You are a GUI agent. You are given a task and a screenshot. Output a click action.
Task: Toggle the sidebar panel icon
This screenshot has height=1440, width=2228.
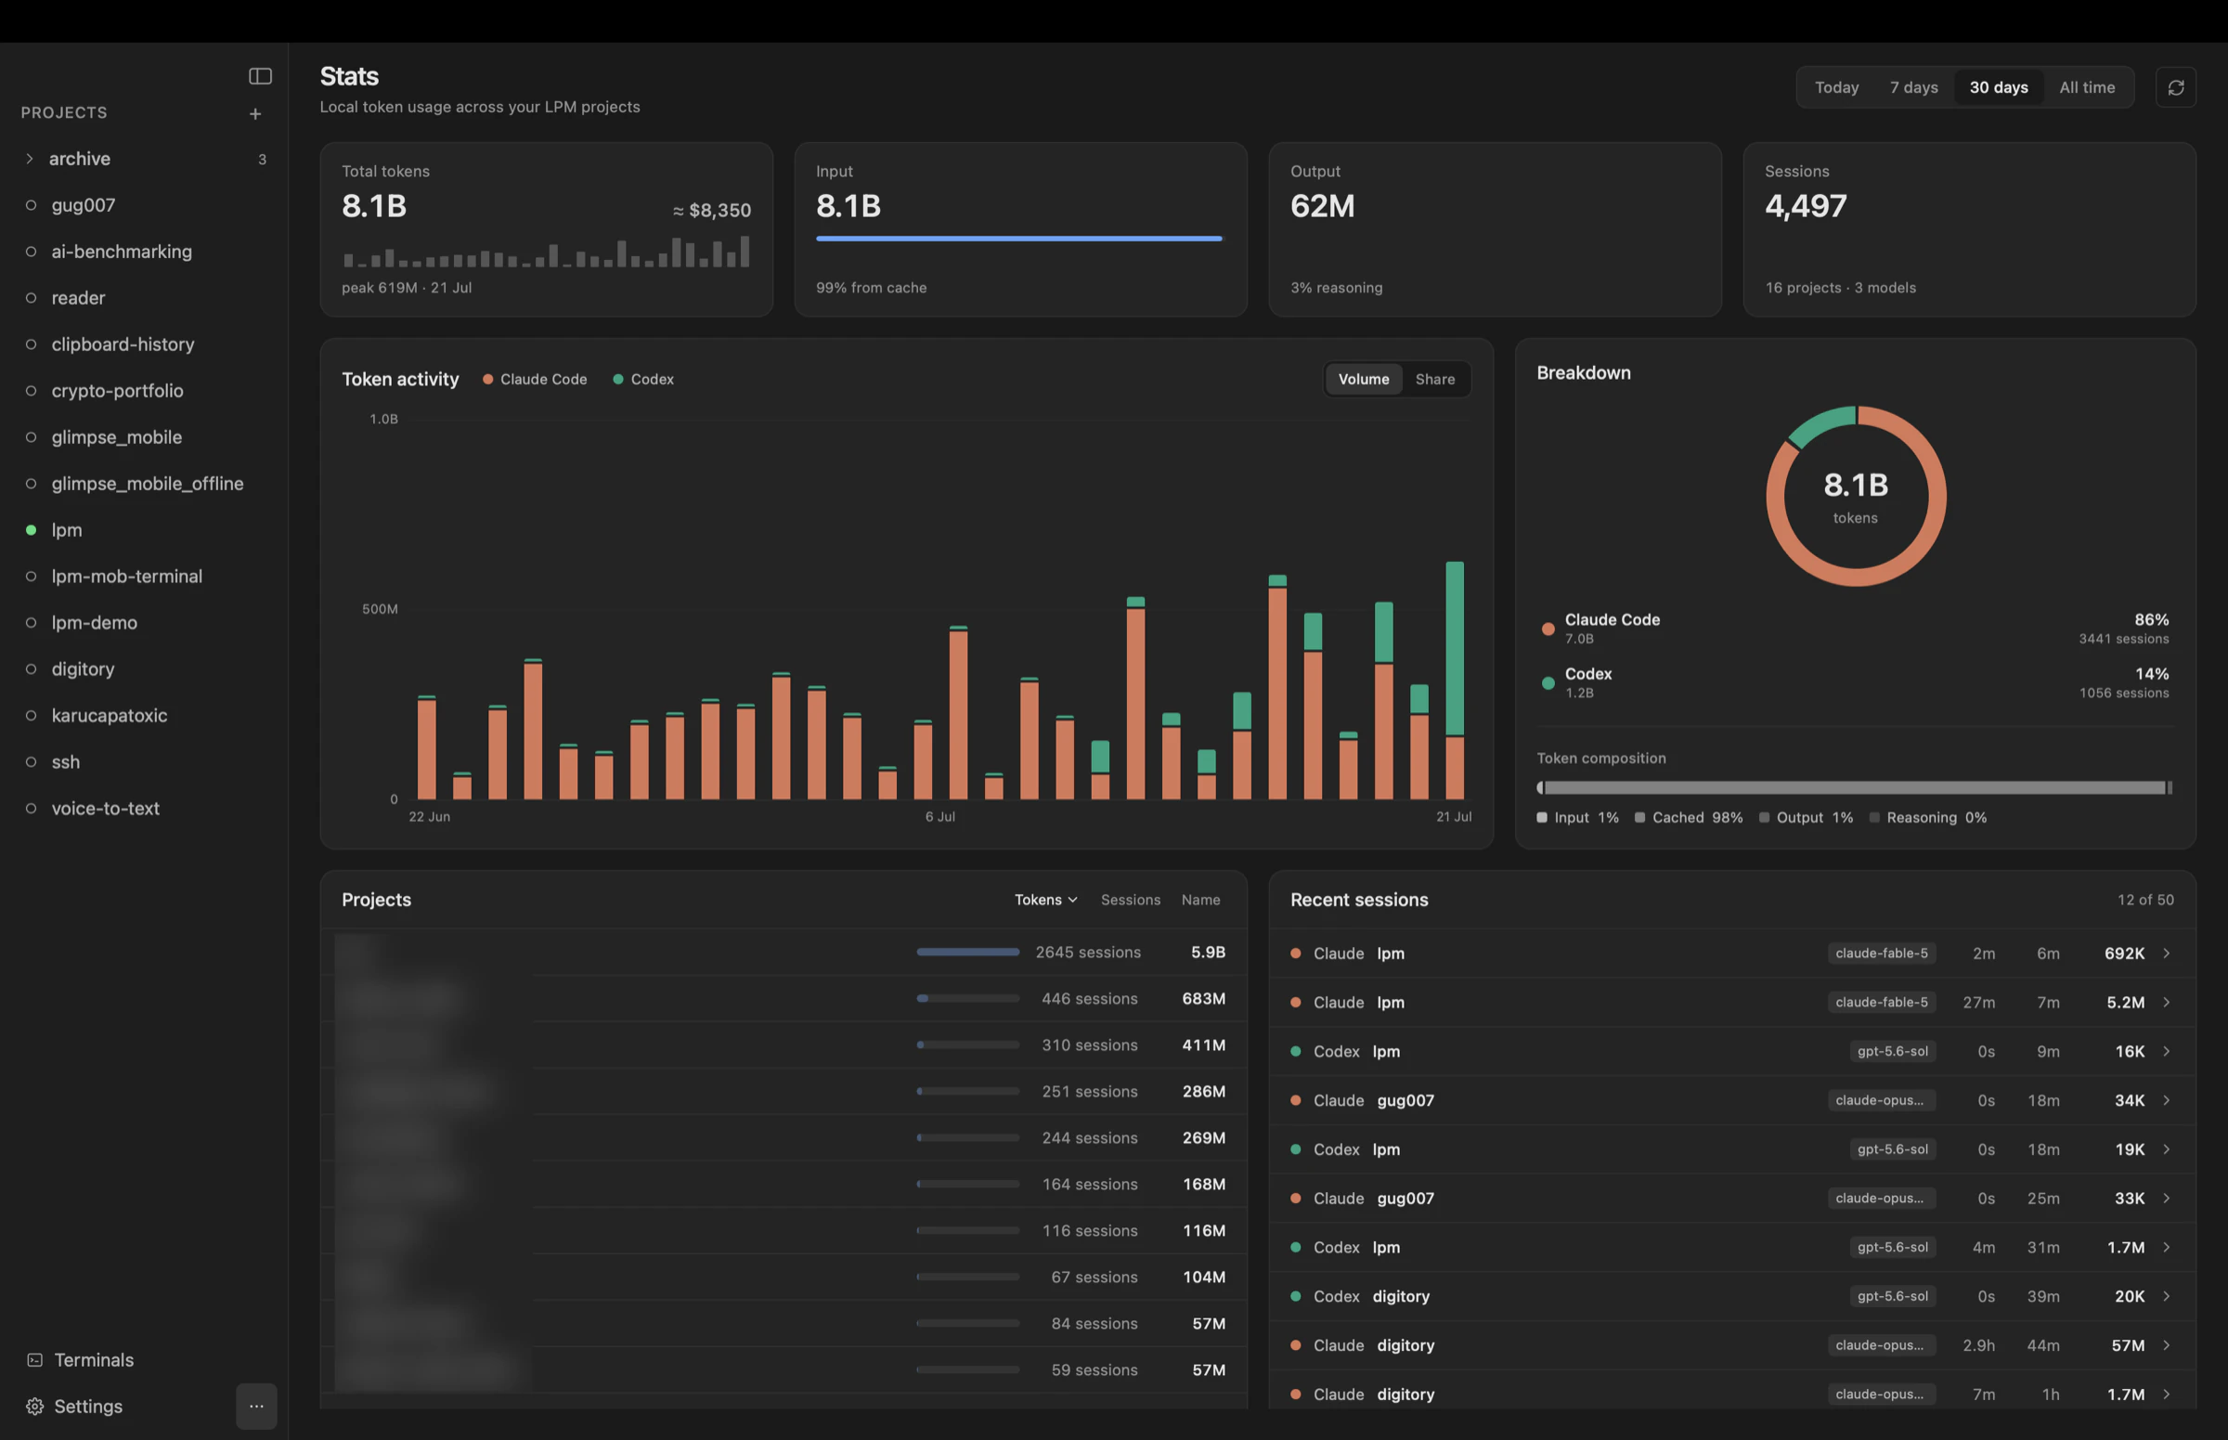[x=260, y=76]
